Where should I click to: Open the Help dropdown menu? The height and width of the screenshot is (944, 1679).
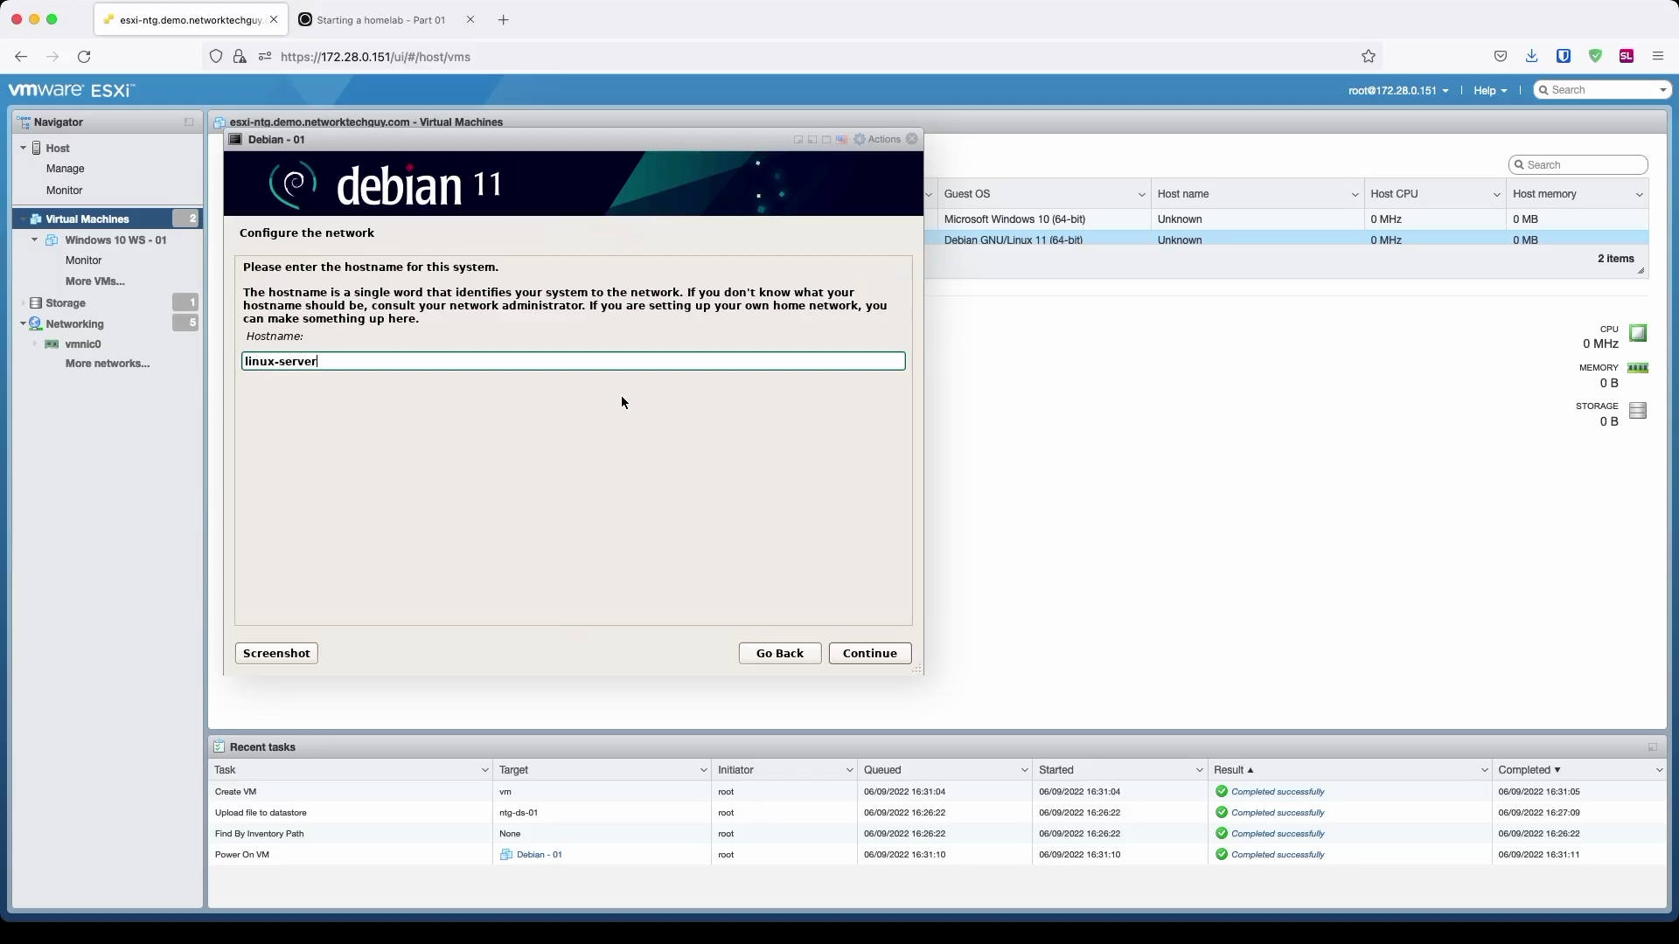[1490, 91]
